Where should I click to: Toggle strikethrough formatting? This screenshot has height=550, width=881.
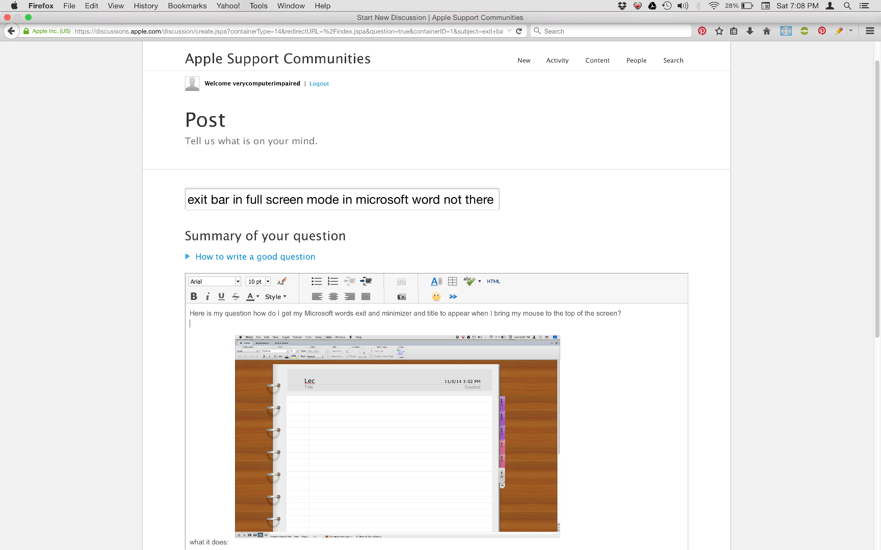click(x=236, y=296)
